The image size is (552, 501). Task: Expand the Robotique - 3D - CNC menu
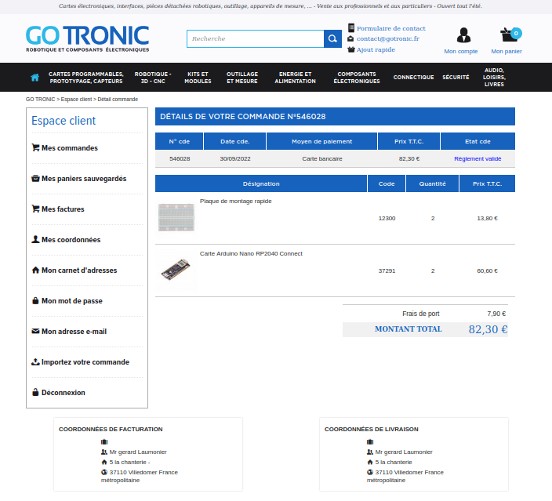[153, 78]
